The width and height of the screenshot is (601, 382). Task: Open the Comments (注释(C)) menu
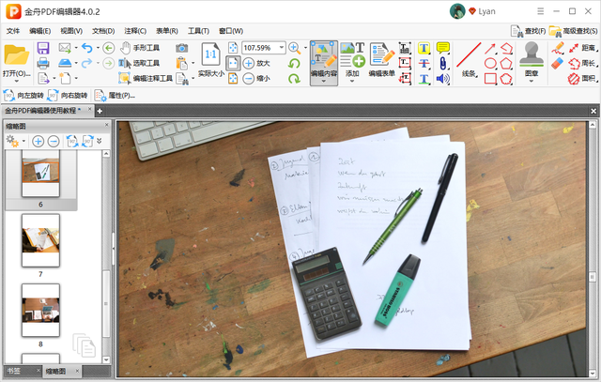[135, 31]
